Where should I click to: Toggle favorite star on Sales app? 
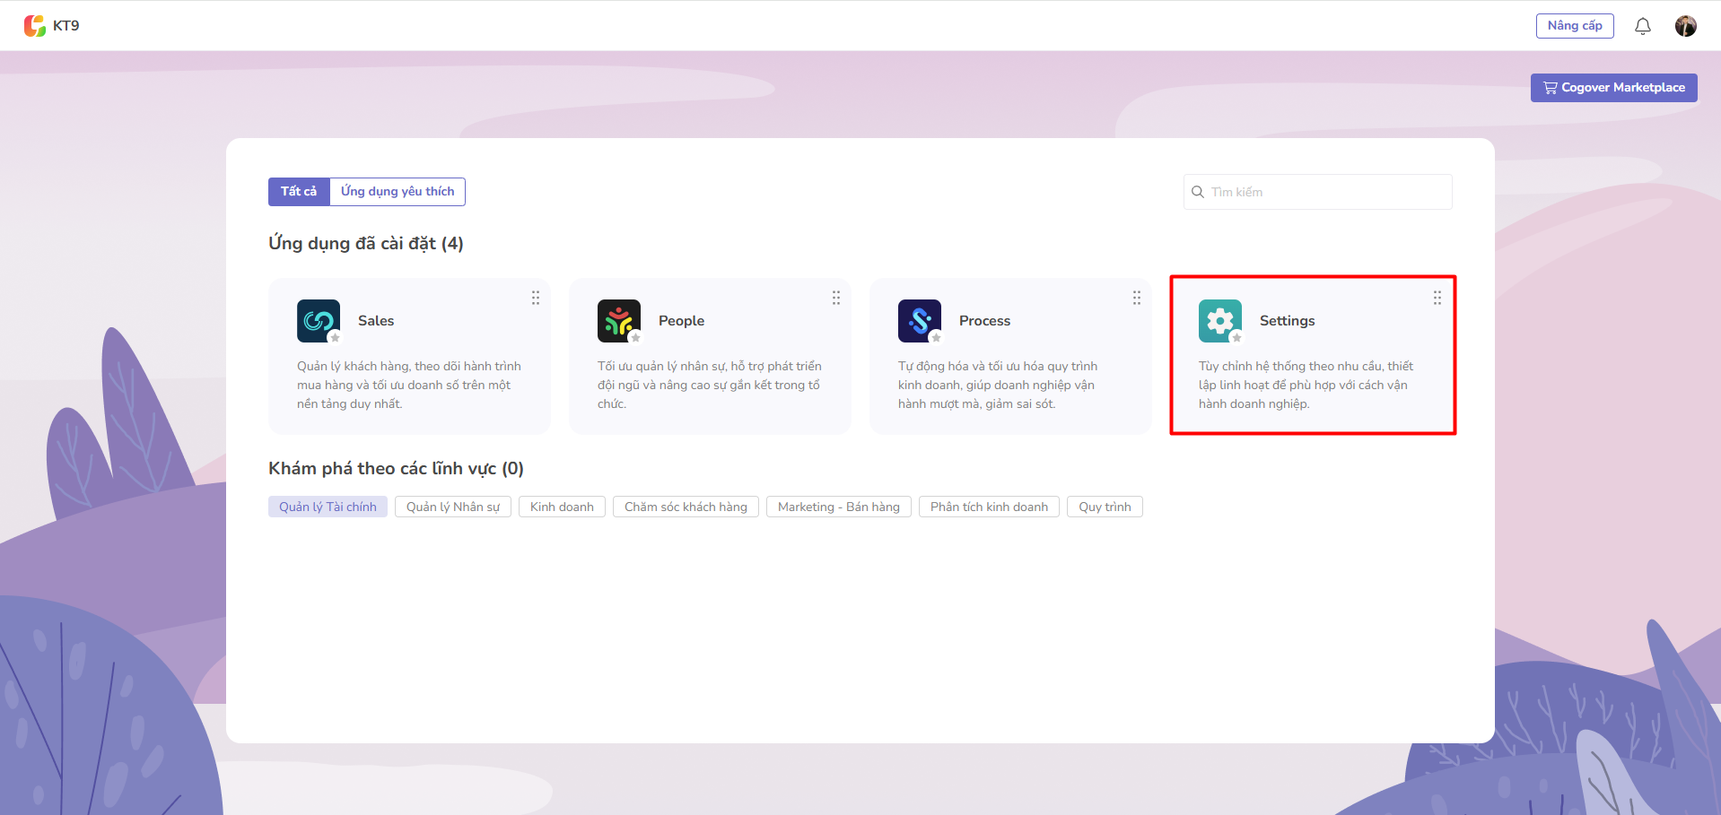[x=335, y=338]
